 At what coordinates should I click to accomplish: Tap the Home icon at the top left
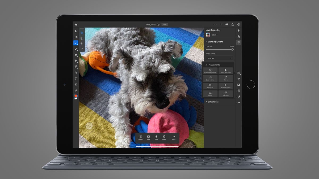tap(76, 24)
